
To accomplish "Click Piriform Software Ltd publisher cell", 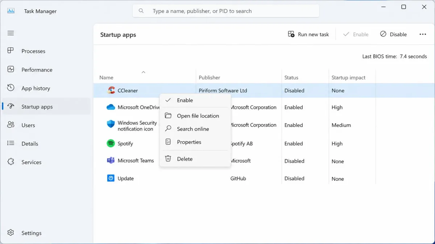I will click(223, 90).
